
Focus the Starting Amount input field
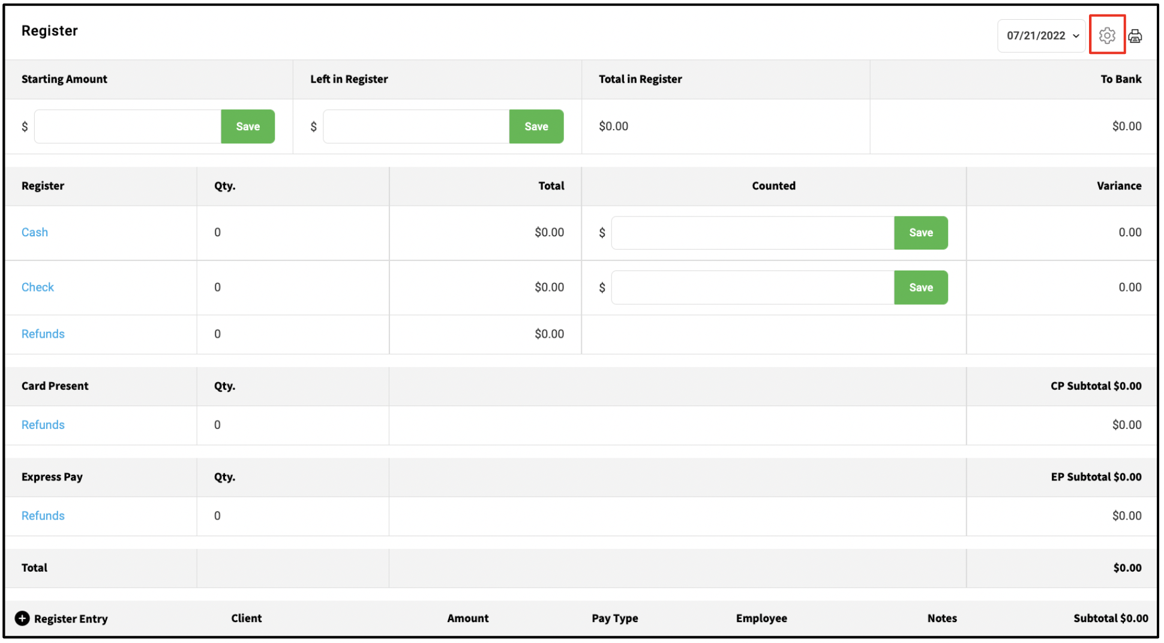(128, 127)
